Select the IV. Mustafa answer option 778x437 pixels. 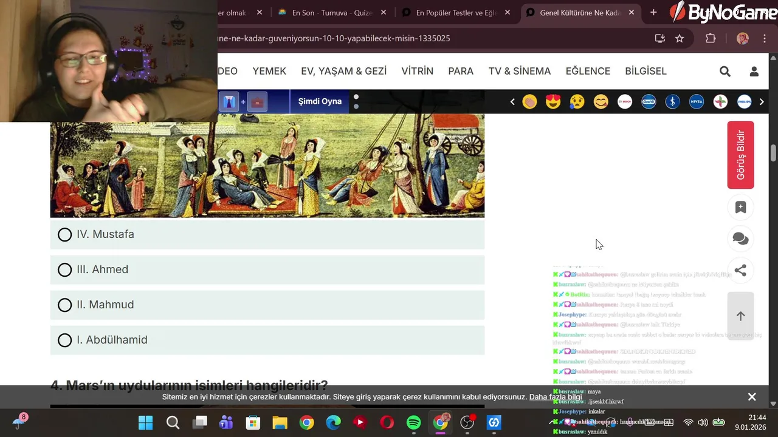pyautogui.click(x=267, y=234)
